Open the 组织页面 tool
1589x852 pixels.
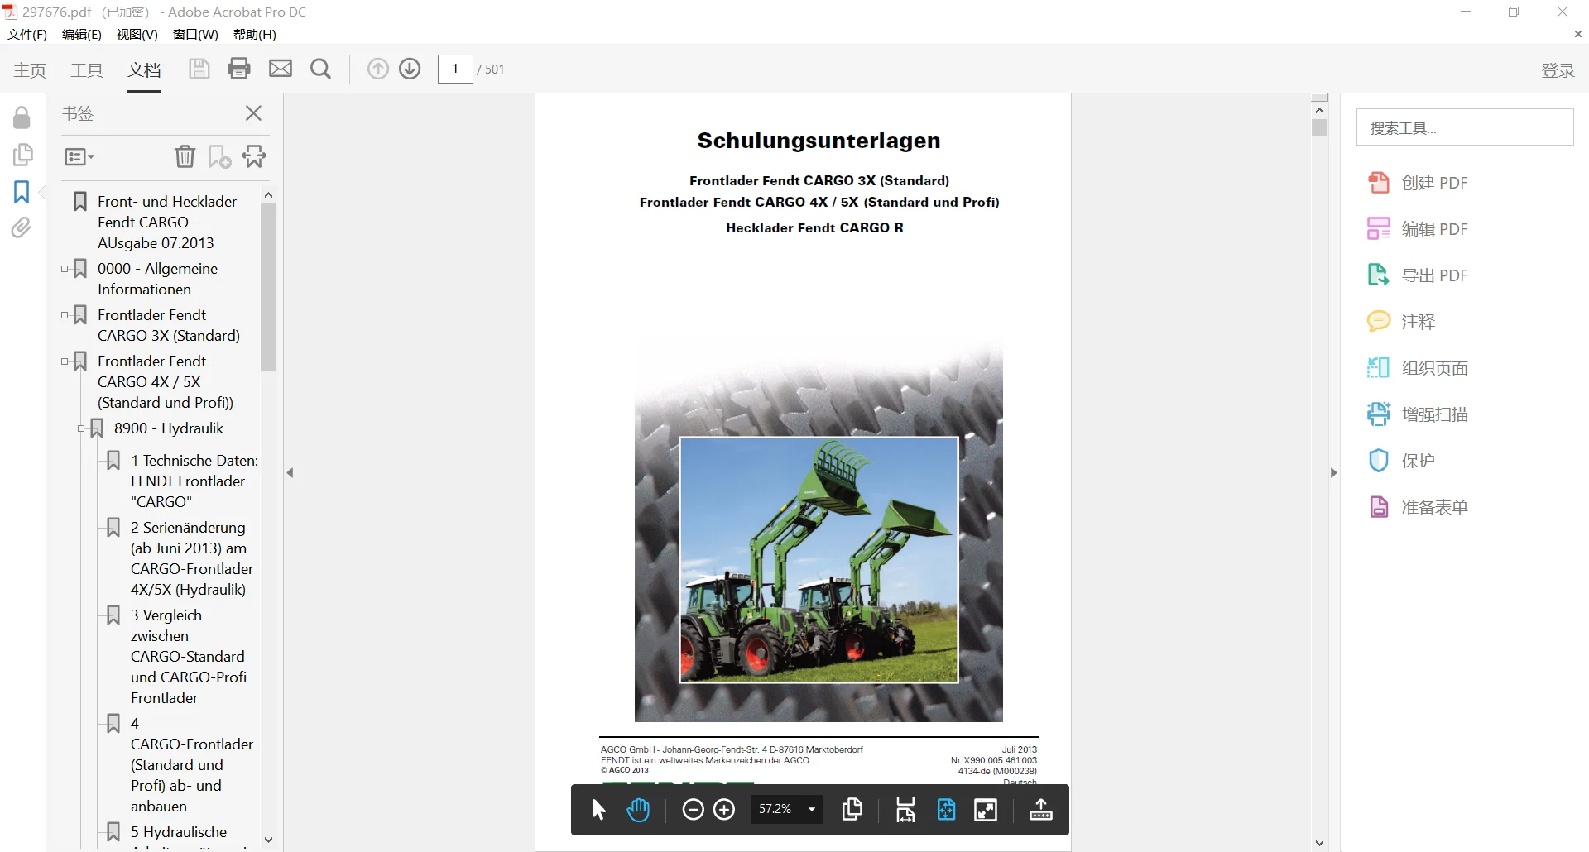tap(1418, 368)
